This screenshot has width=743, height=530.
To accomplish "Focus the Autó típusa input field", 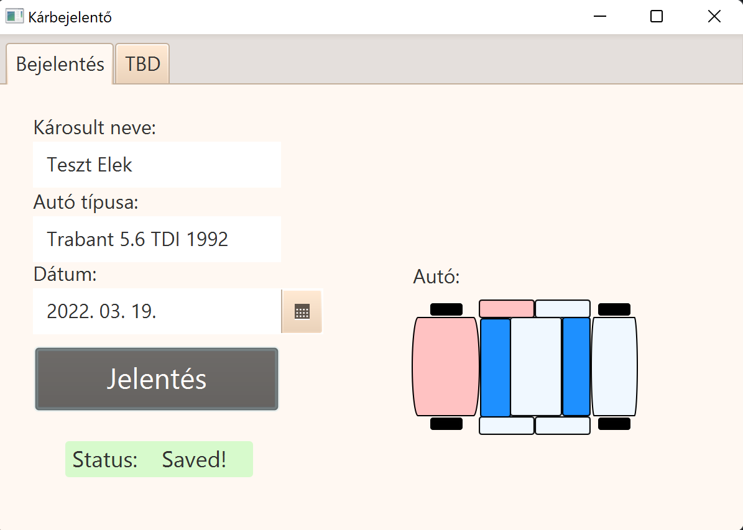I will (x=157, y=239).
